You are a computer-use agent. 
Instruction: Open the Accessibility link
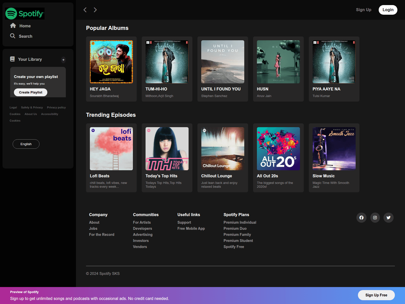(50, 114)
